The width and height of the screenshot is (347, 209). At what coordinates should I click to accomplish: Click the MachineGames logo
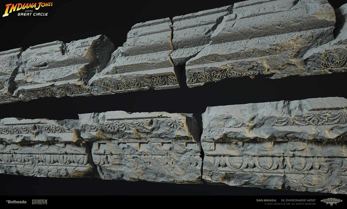pyautogui.click(x=331, y=201)
